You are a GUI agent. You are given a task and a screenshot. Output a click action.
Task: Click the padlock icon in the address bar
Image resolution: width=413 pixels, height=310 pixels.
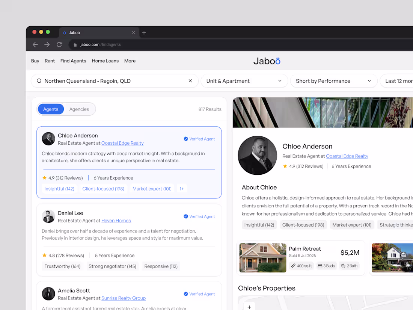coord(75,44)
